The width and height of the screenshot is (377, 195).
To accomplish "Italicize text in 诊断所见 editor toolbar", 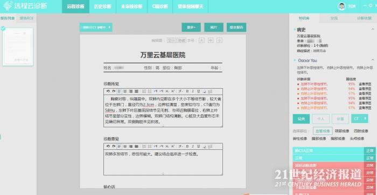I will click(193, 91).
